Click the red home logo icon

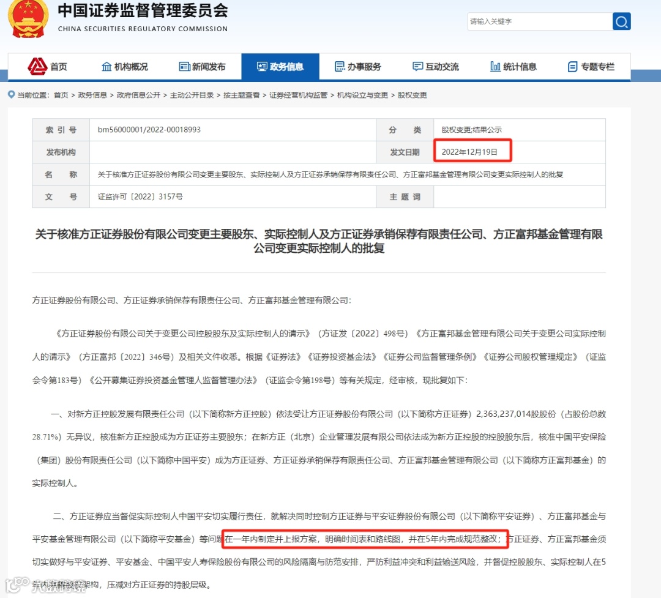point(37,66)
